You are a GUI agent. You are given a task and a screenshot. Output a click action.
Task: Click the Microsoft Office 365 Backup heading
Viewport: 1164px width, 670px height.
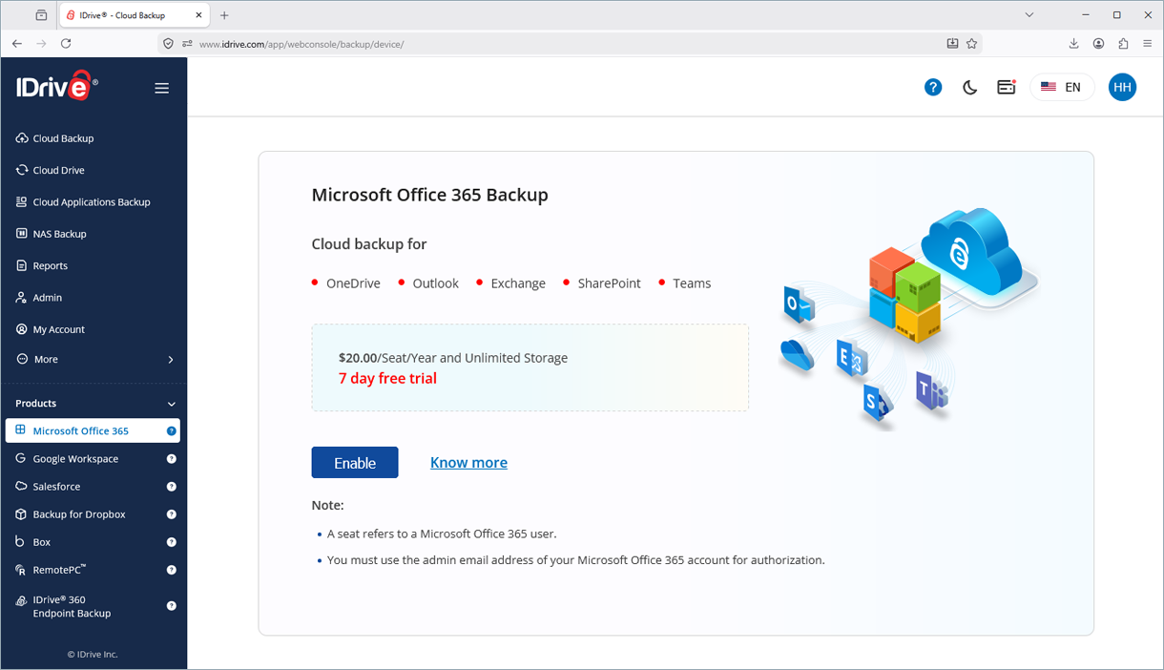(430, 196)
